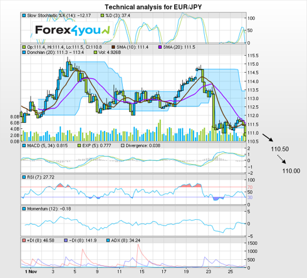The image size is (307, 278).
Task: Select the 'EXP (5): 0.777' label
Action: coord(96,145)
